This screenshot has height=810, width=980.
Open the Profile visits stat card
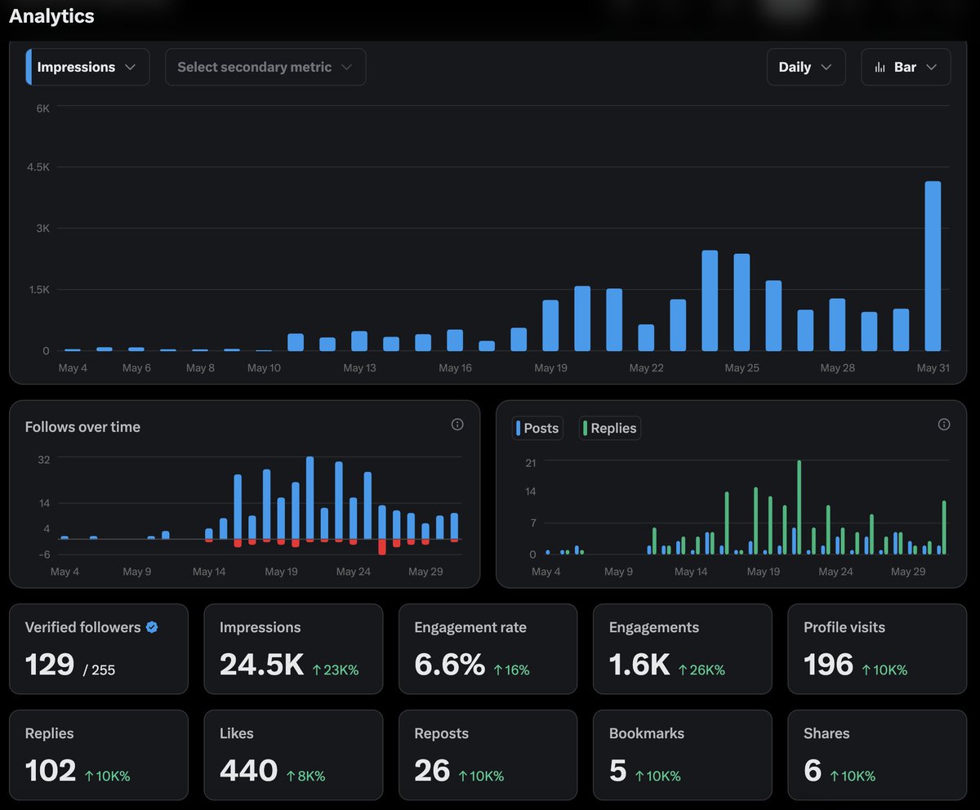point(877,649)
